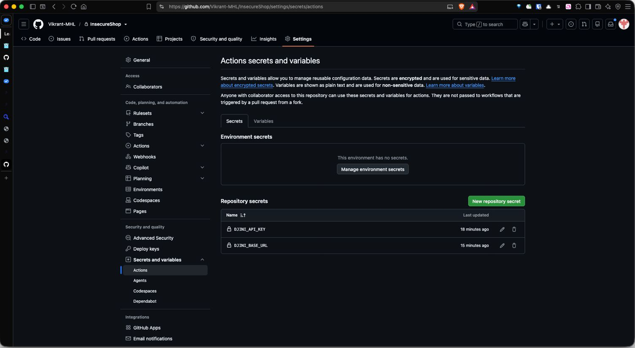The width and height of the screenshot is (635, 348).
Task: Edit the DJINI_API_KEY secret
Action: [x=502, y=229]
